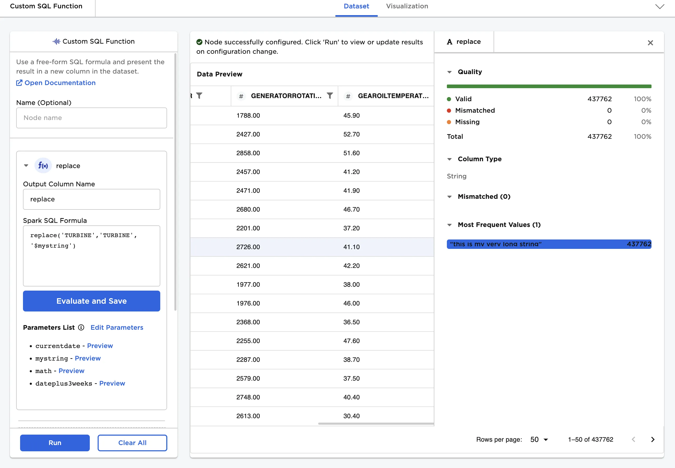
Task: Click filter icon on GENERATORROTATI column
Action: tap(330, 96)
